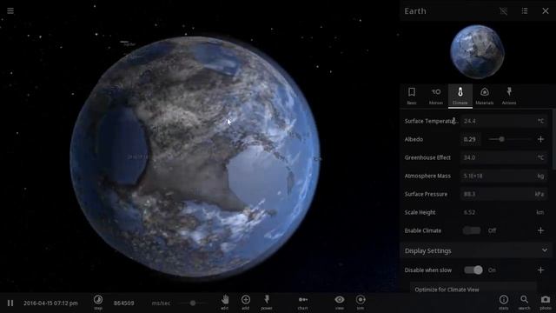The height and width of the screenshot is (313, 556).
Task: Switch to the Motion tab
Action: [436, 96]
